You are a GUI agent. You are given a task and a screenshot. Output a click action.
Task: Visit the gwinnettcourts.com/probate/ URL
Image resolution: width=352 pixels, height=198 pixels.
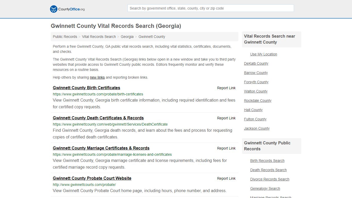[84, 185]
